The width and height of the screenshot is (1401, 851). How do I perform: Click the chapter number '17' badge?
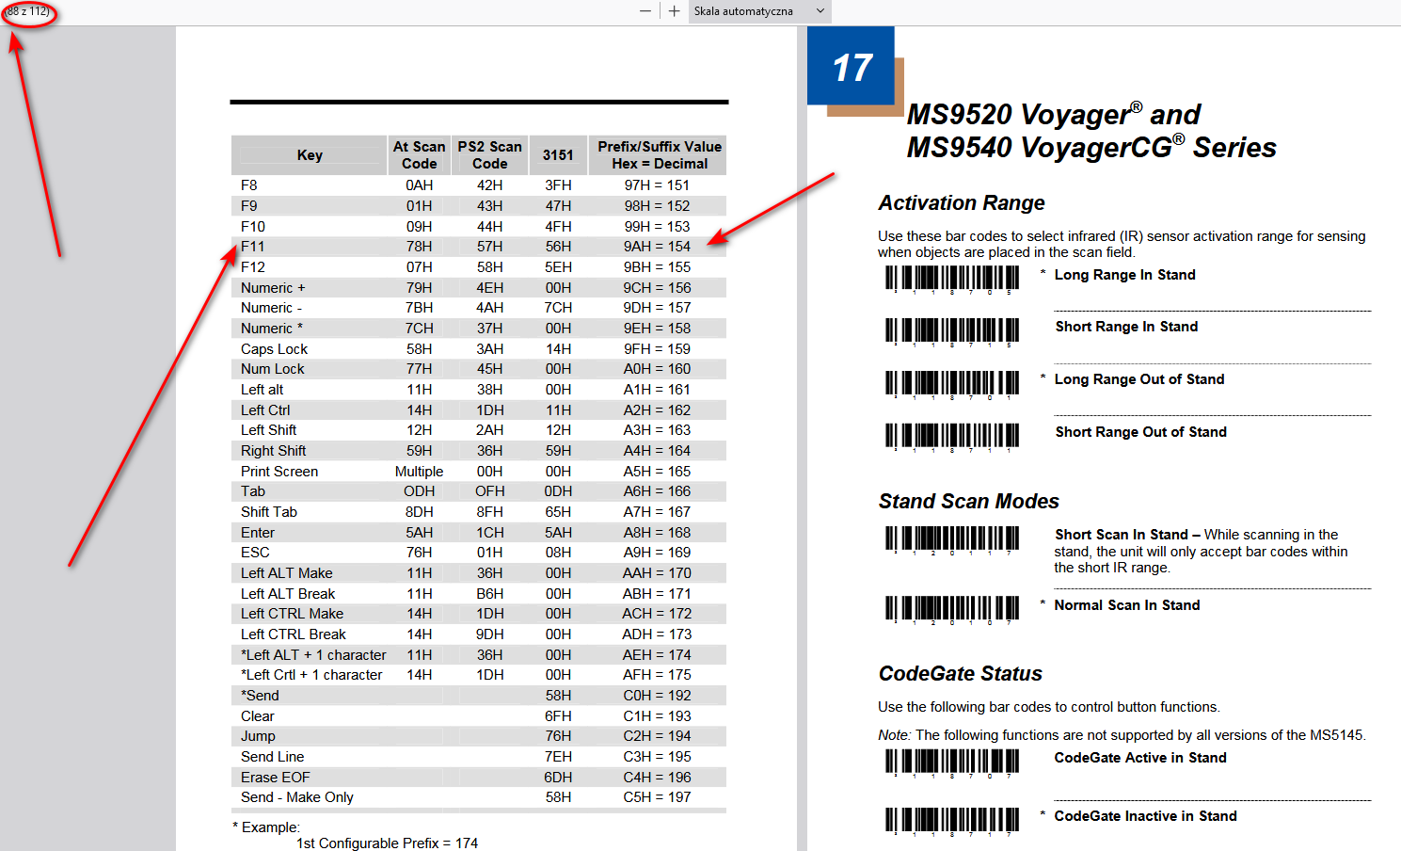(850, 64)
